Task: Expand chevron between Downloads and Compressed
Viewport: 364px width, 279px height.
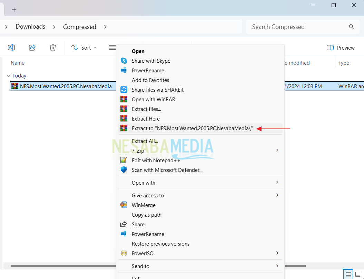Action: (x=54, y=27)
